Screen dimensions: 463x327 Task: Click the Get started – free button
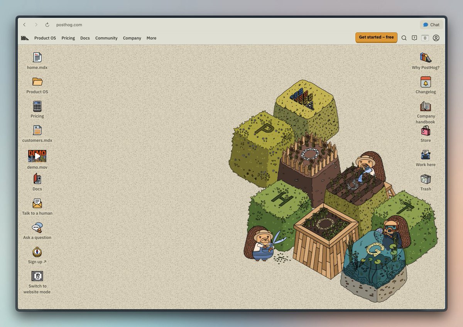(376, 37)
